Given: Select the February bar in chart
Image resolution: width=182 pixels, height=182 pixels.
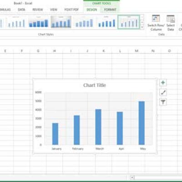Looking at the screenshot, I should (77, 130).
